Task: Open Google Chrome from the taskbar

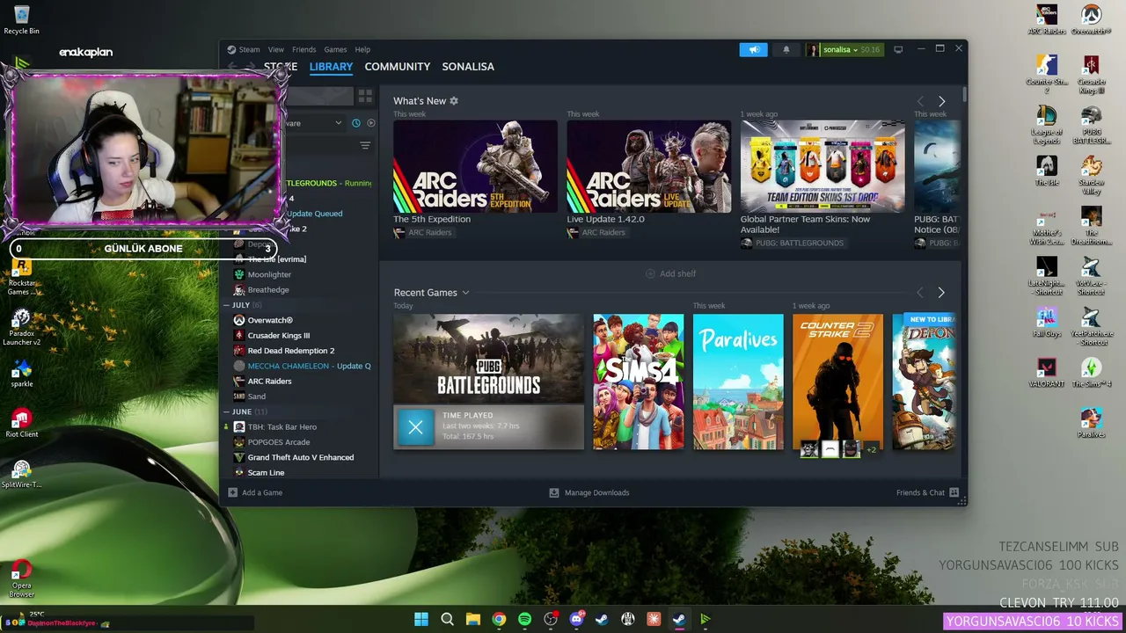Action: tap(499, 619)
